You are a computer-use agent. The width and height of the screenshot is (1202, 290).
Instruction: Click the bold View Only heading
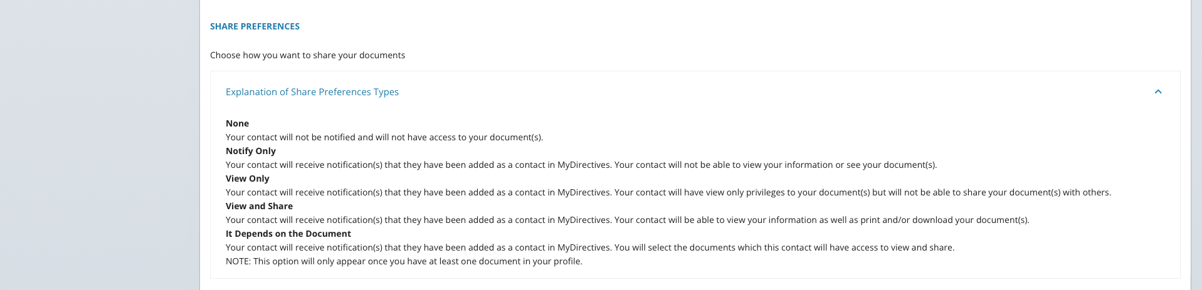[x=247, y=179]
